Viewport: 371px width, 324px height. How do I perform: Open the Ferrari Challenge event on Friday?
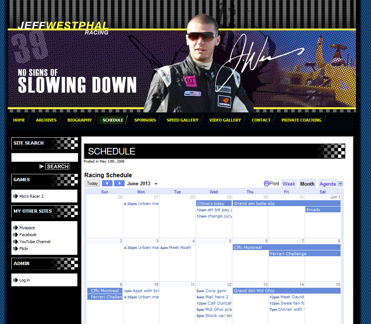pyautogui.click(x=304, y=254)
